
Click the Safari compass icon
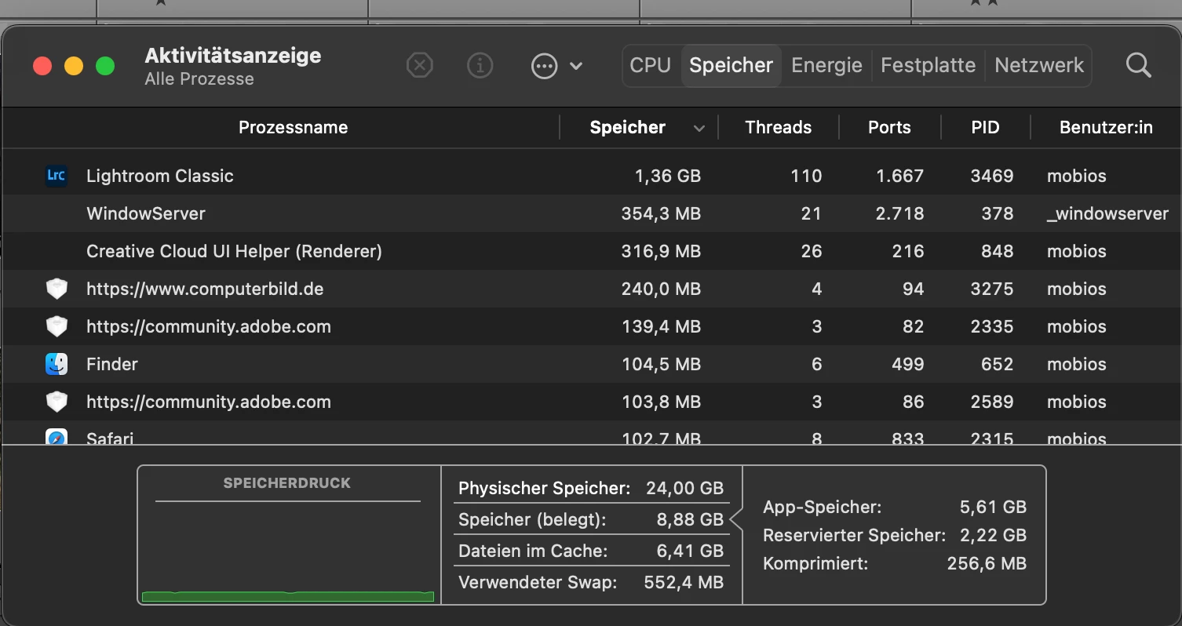(57, 438)
